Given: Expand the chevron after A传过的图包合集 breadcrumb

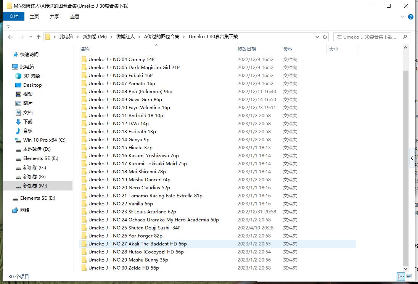Looking at the screenshot, I should coord(184,37).
